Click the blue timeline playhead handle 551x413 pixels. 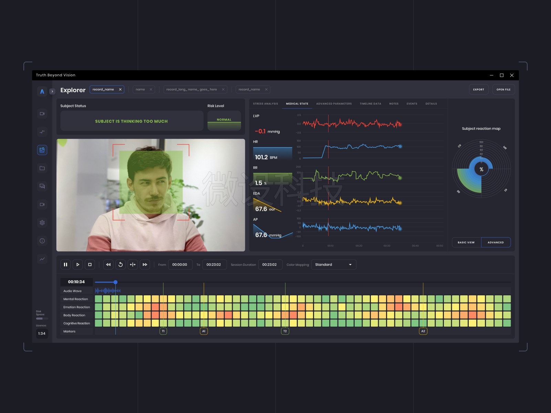[116, 282]
